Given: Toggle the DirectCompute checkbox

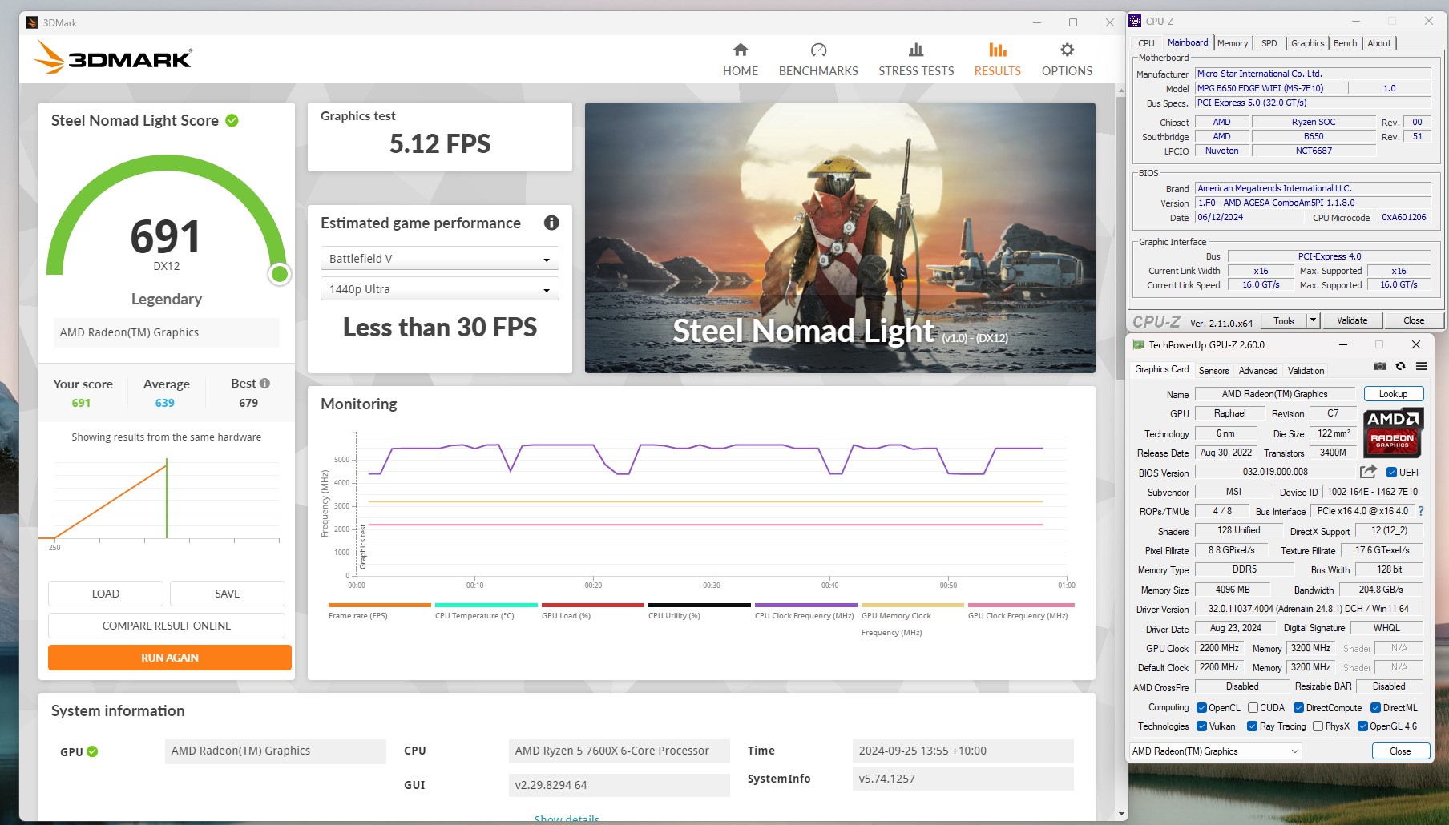Looking at the screenshot, I should click(1298, 708).
